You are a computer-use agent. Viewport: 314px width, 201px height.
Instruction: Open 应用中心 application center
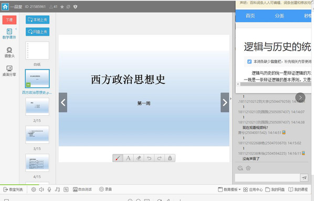(253, 189)
